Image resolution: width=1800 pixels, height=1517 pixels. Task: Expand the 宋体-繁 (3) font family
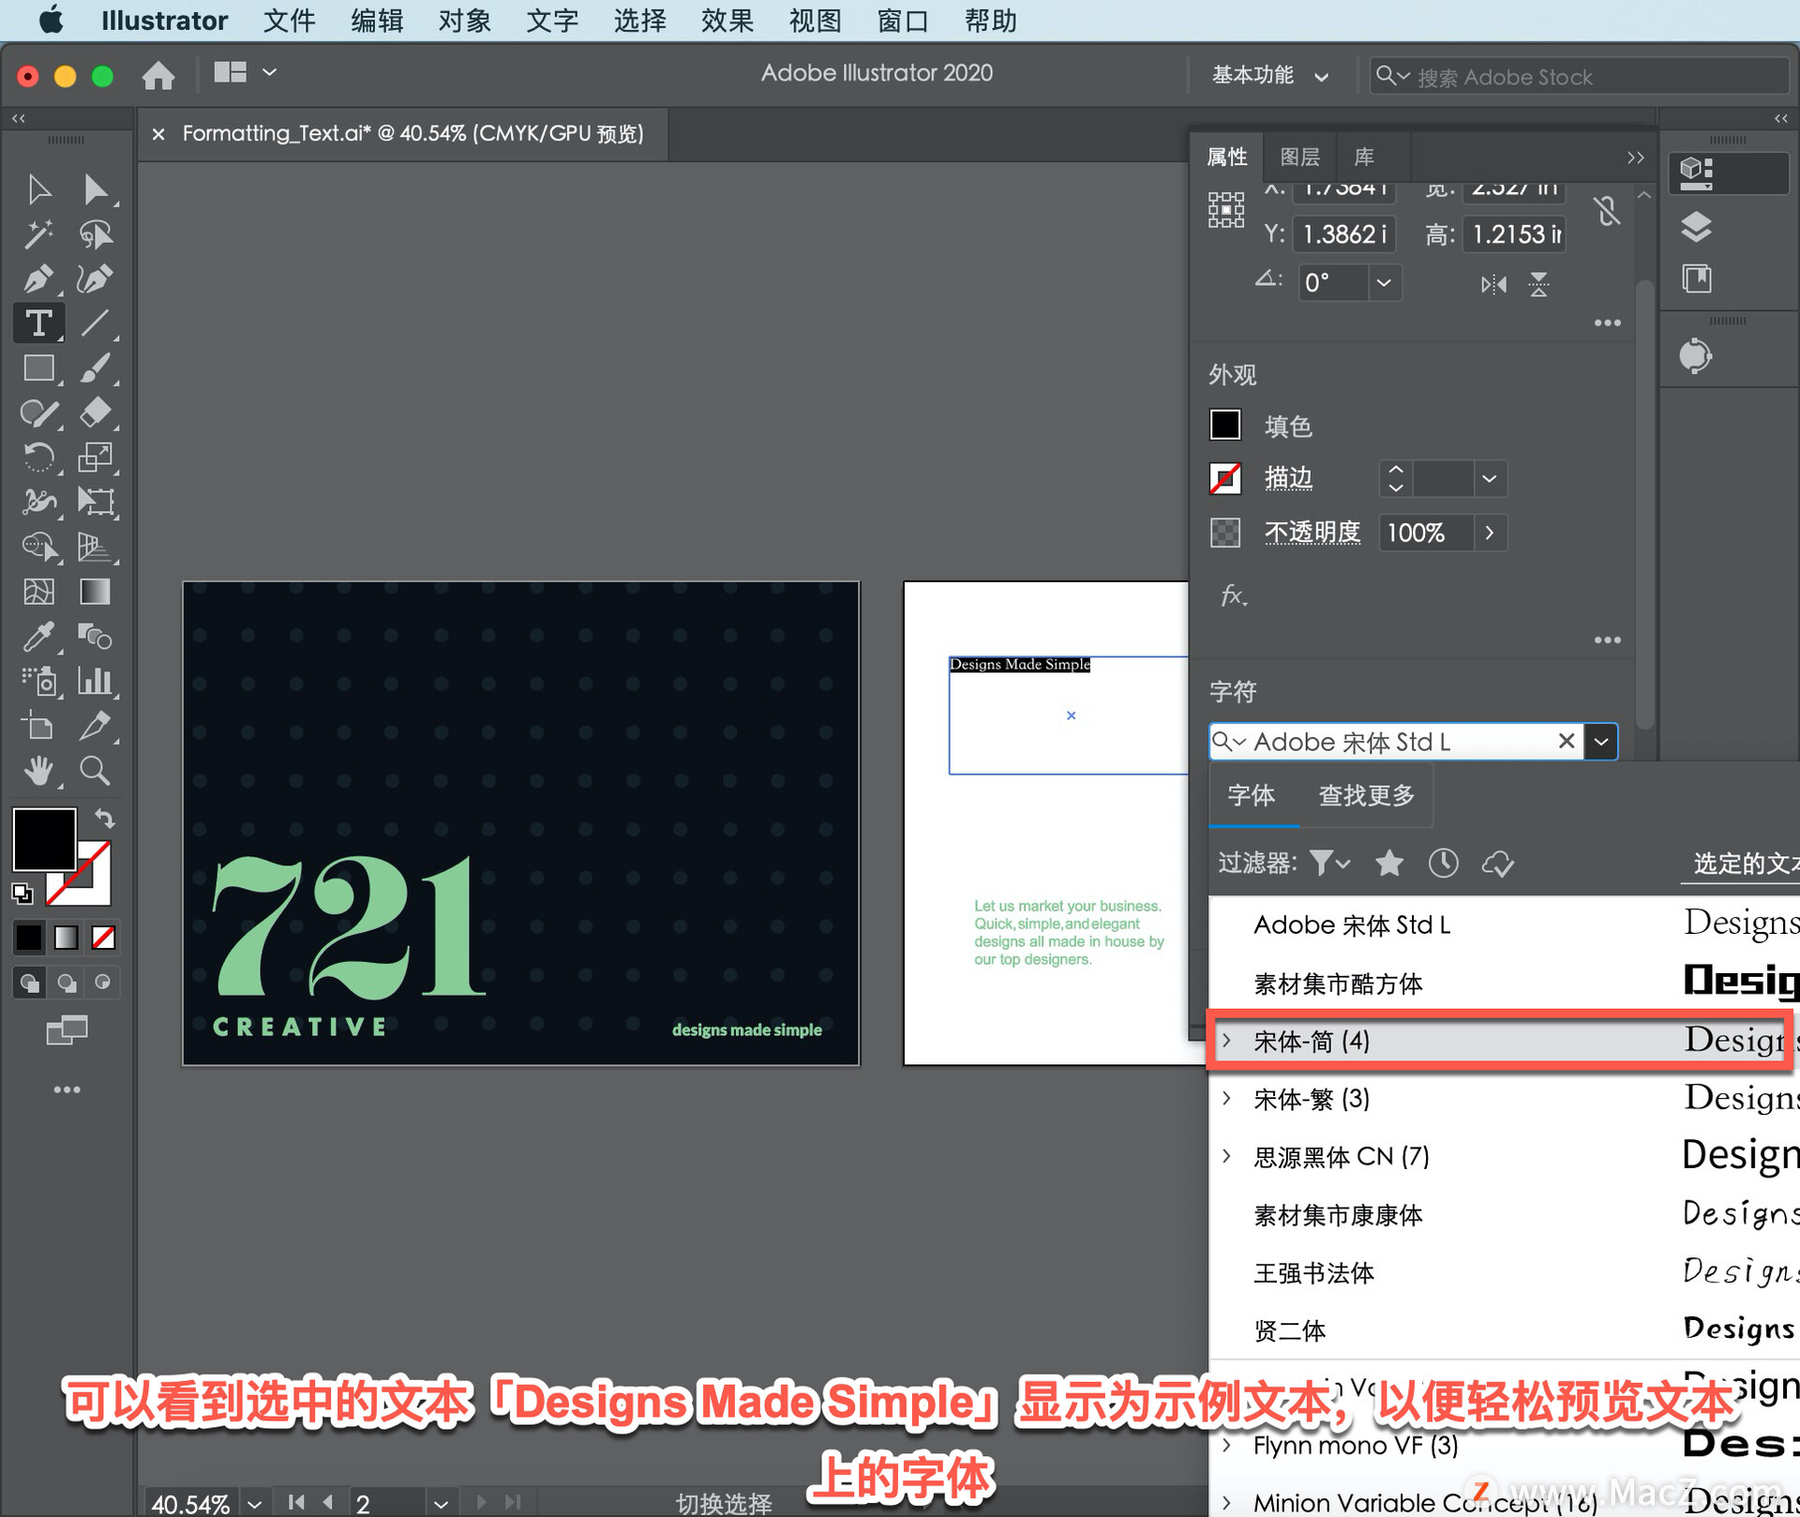tap(1227, 1098)
